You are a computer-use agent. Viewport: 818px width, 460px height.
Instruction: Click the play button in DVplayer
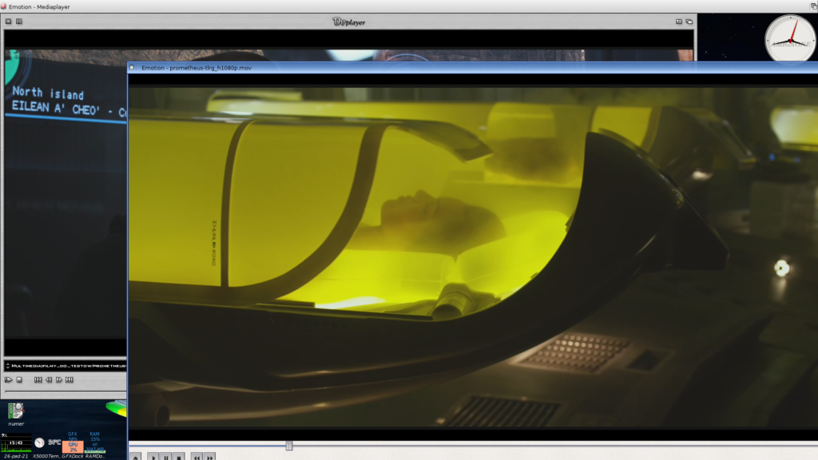[8, 379]
